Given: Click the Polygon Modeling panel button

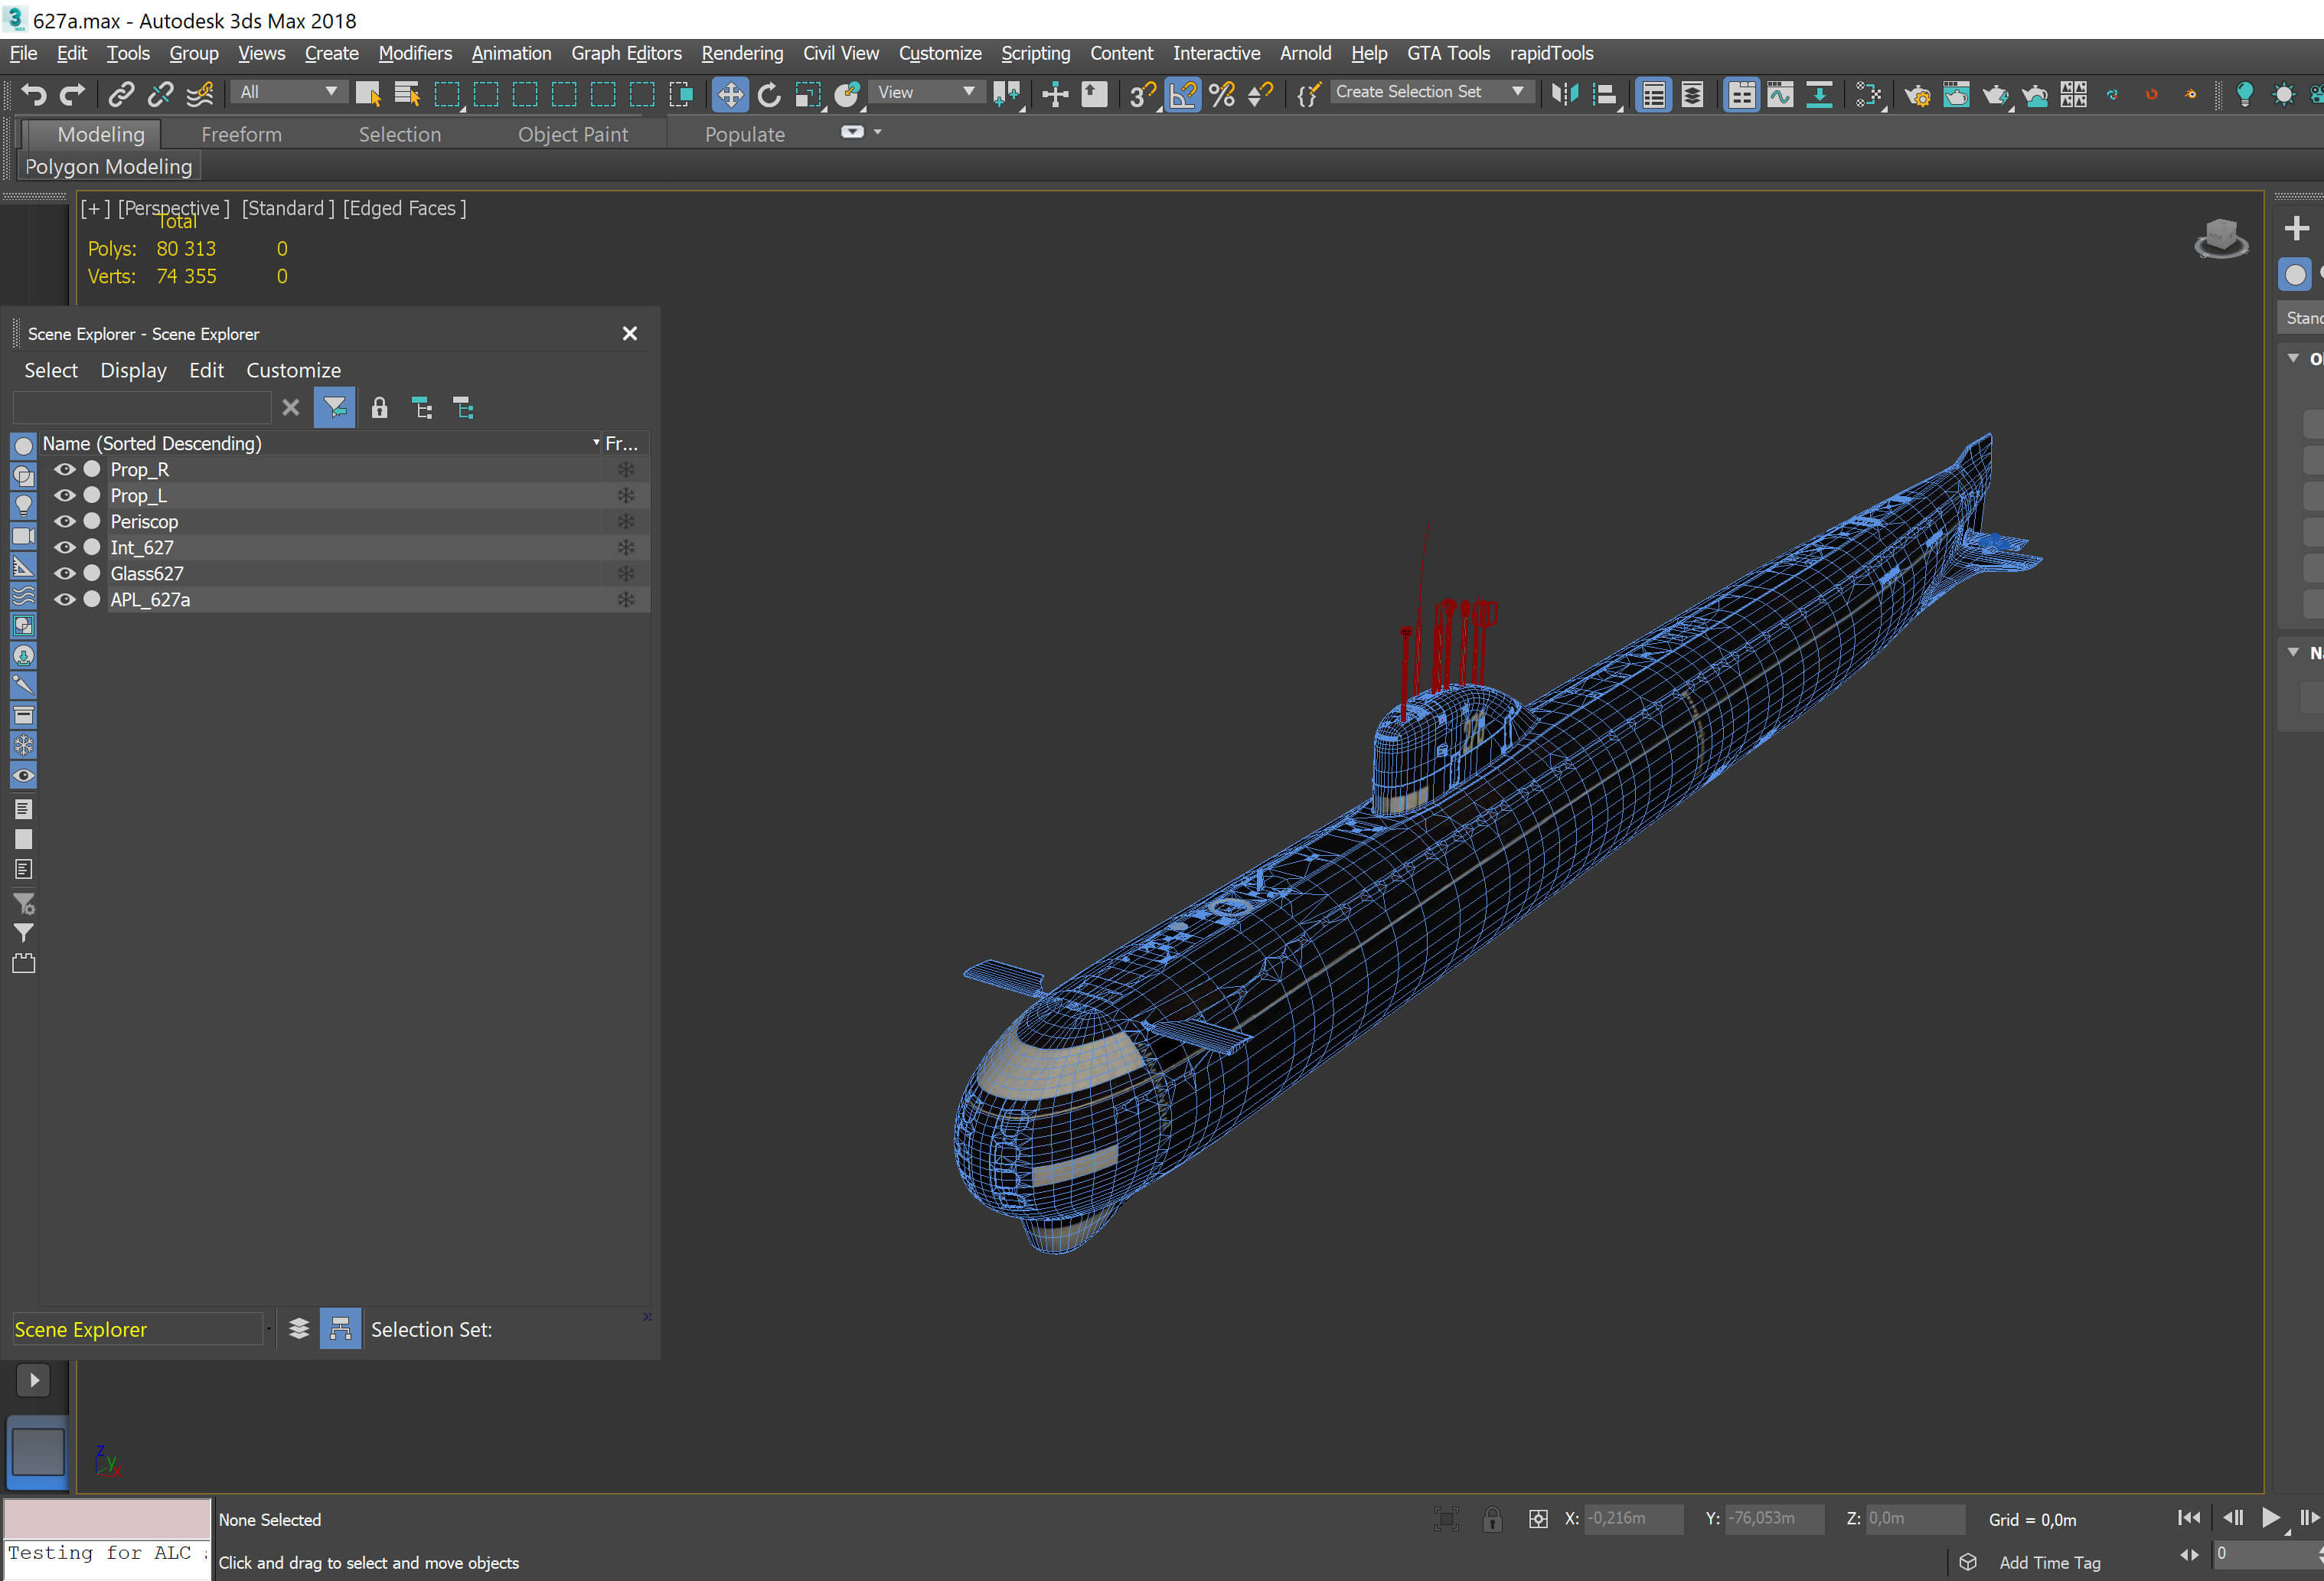Looking at the screenshot, I should (108, 166).
